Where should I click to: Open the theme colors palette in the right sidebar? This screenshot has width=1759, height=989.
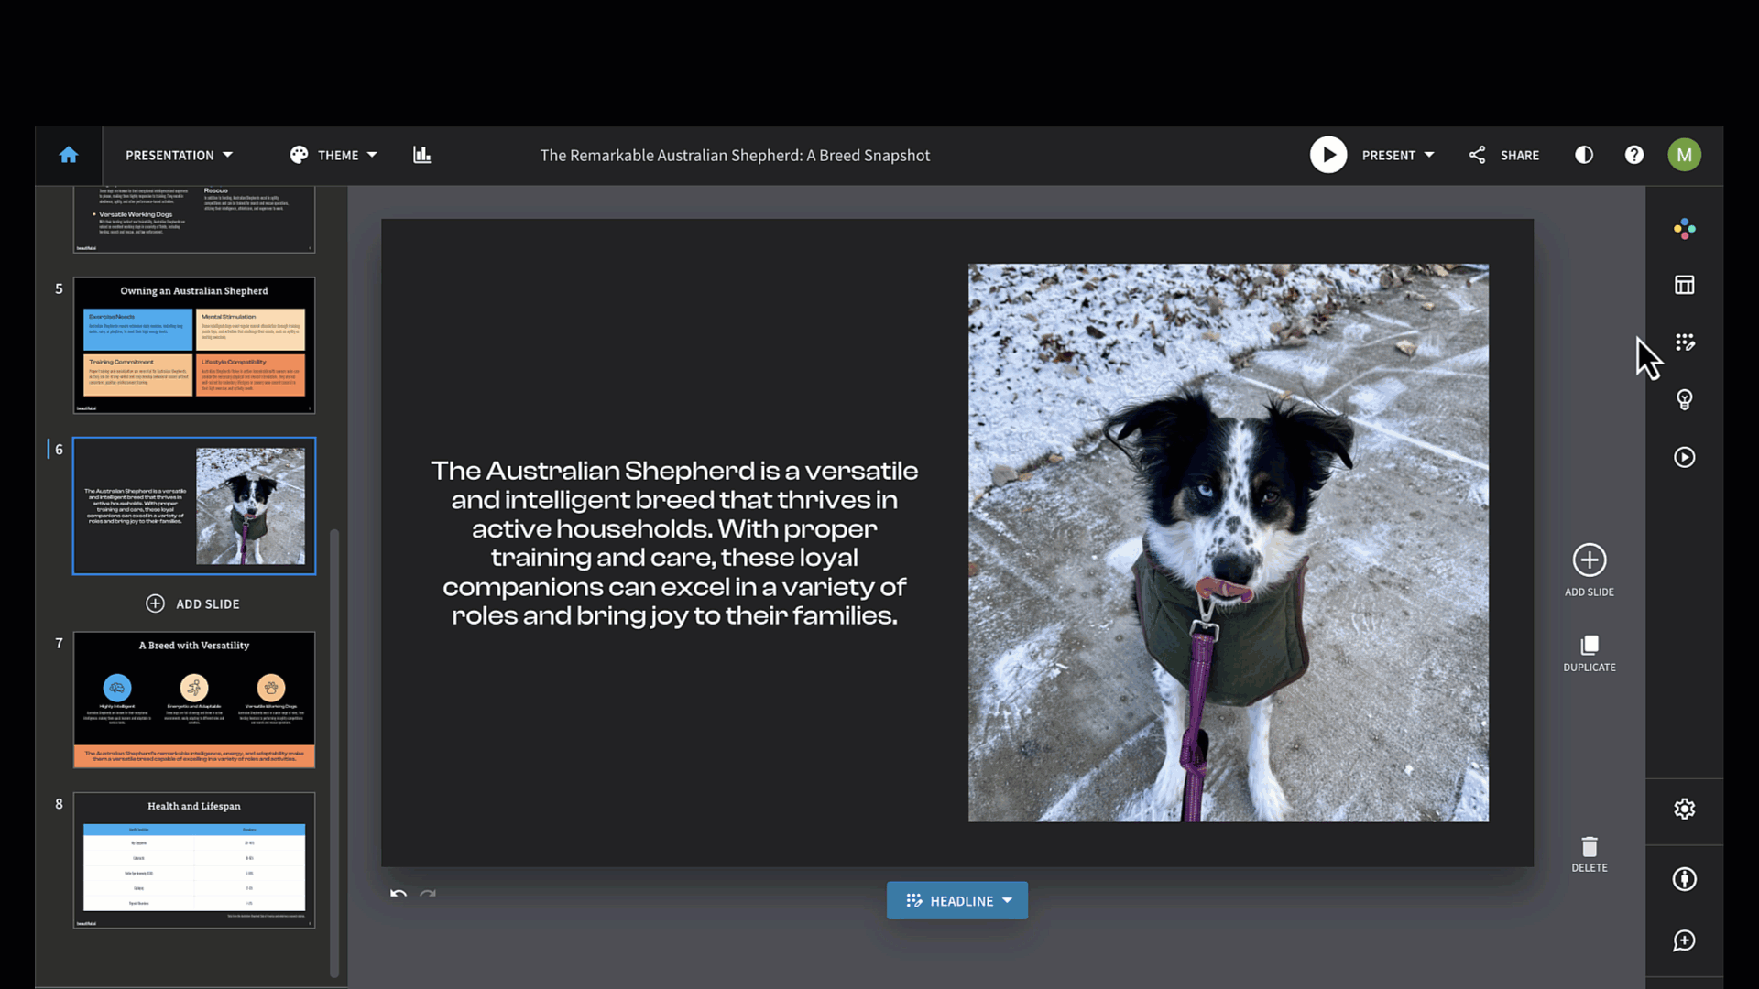(1684, 229)
